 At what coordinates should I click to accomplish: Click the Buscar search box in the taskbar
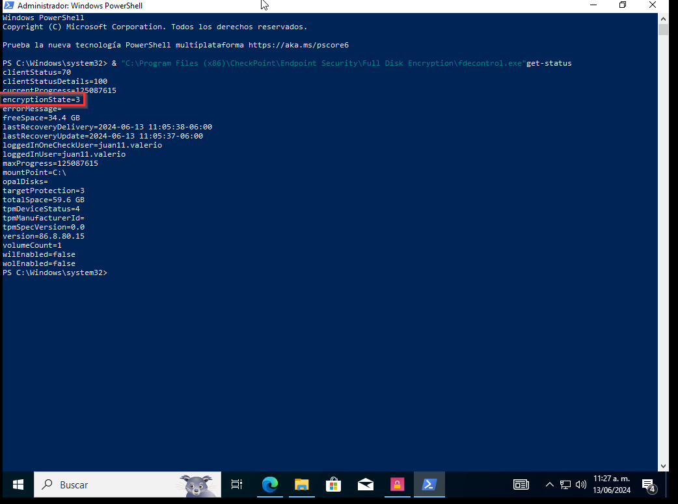point(128,484)
